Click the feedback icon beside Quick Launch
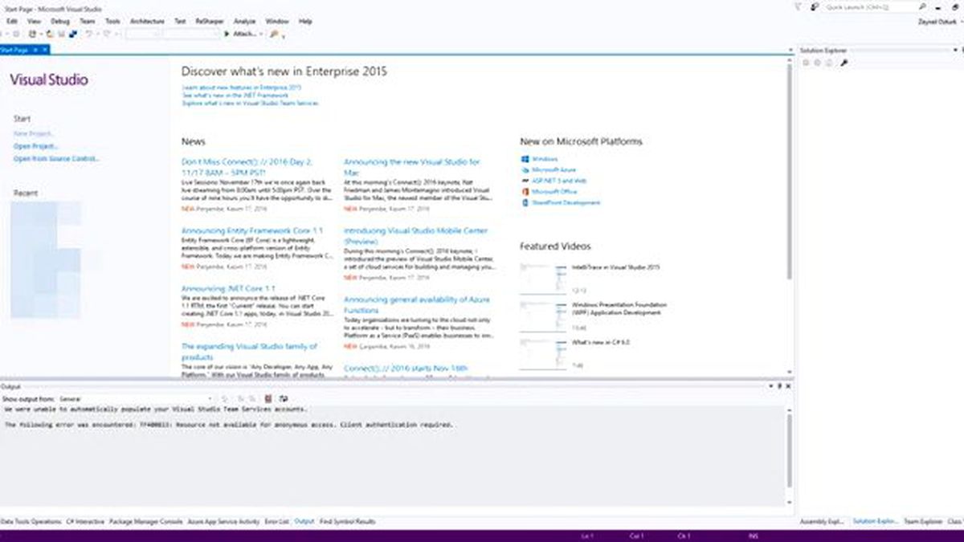This screenshot has width=964, height=542. click(815, 6)
